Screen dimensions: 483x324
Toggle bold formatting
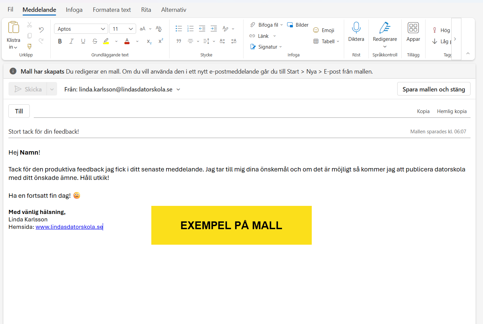(60, 41)
